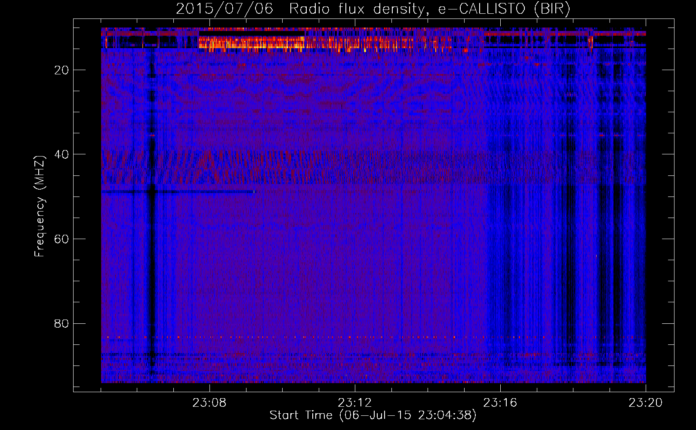
Task: Select the "Frequency (MHZ)" y-axis label
Action: click(40, 206)
